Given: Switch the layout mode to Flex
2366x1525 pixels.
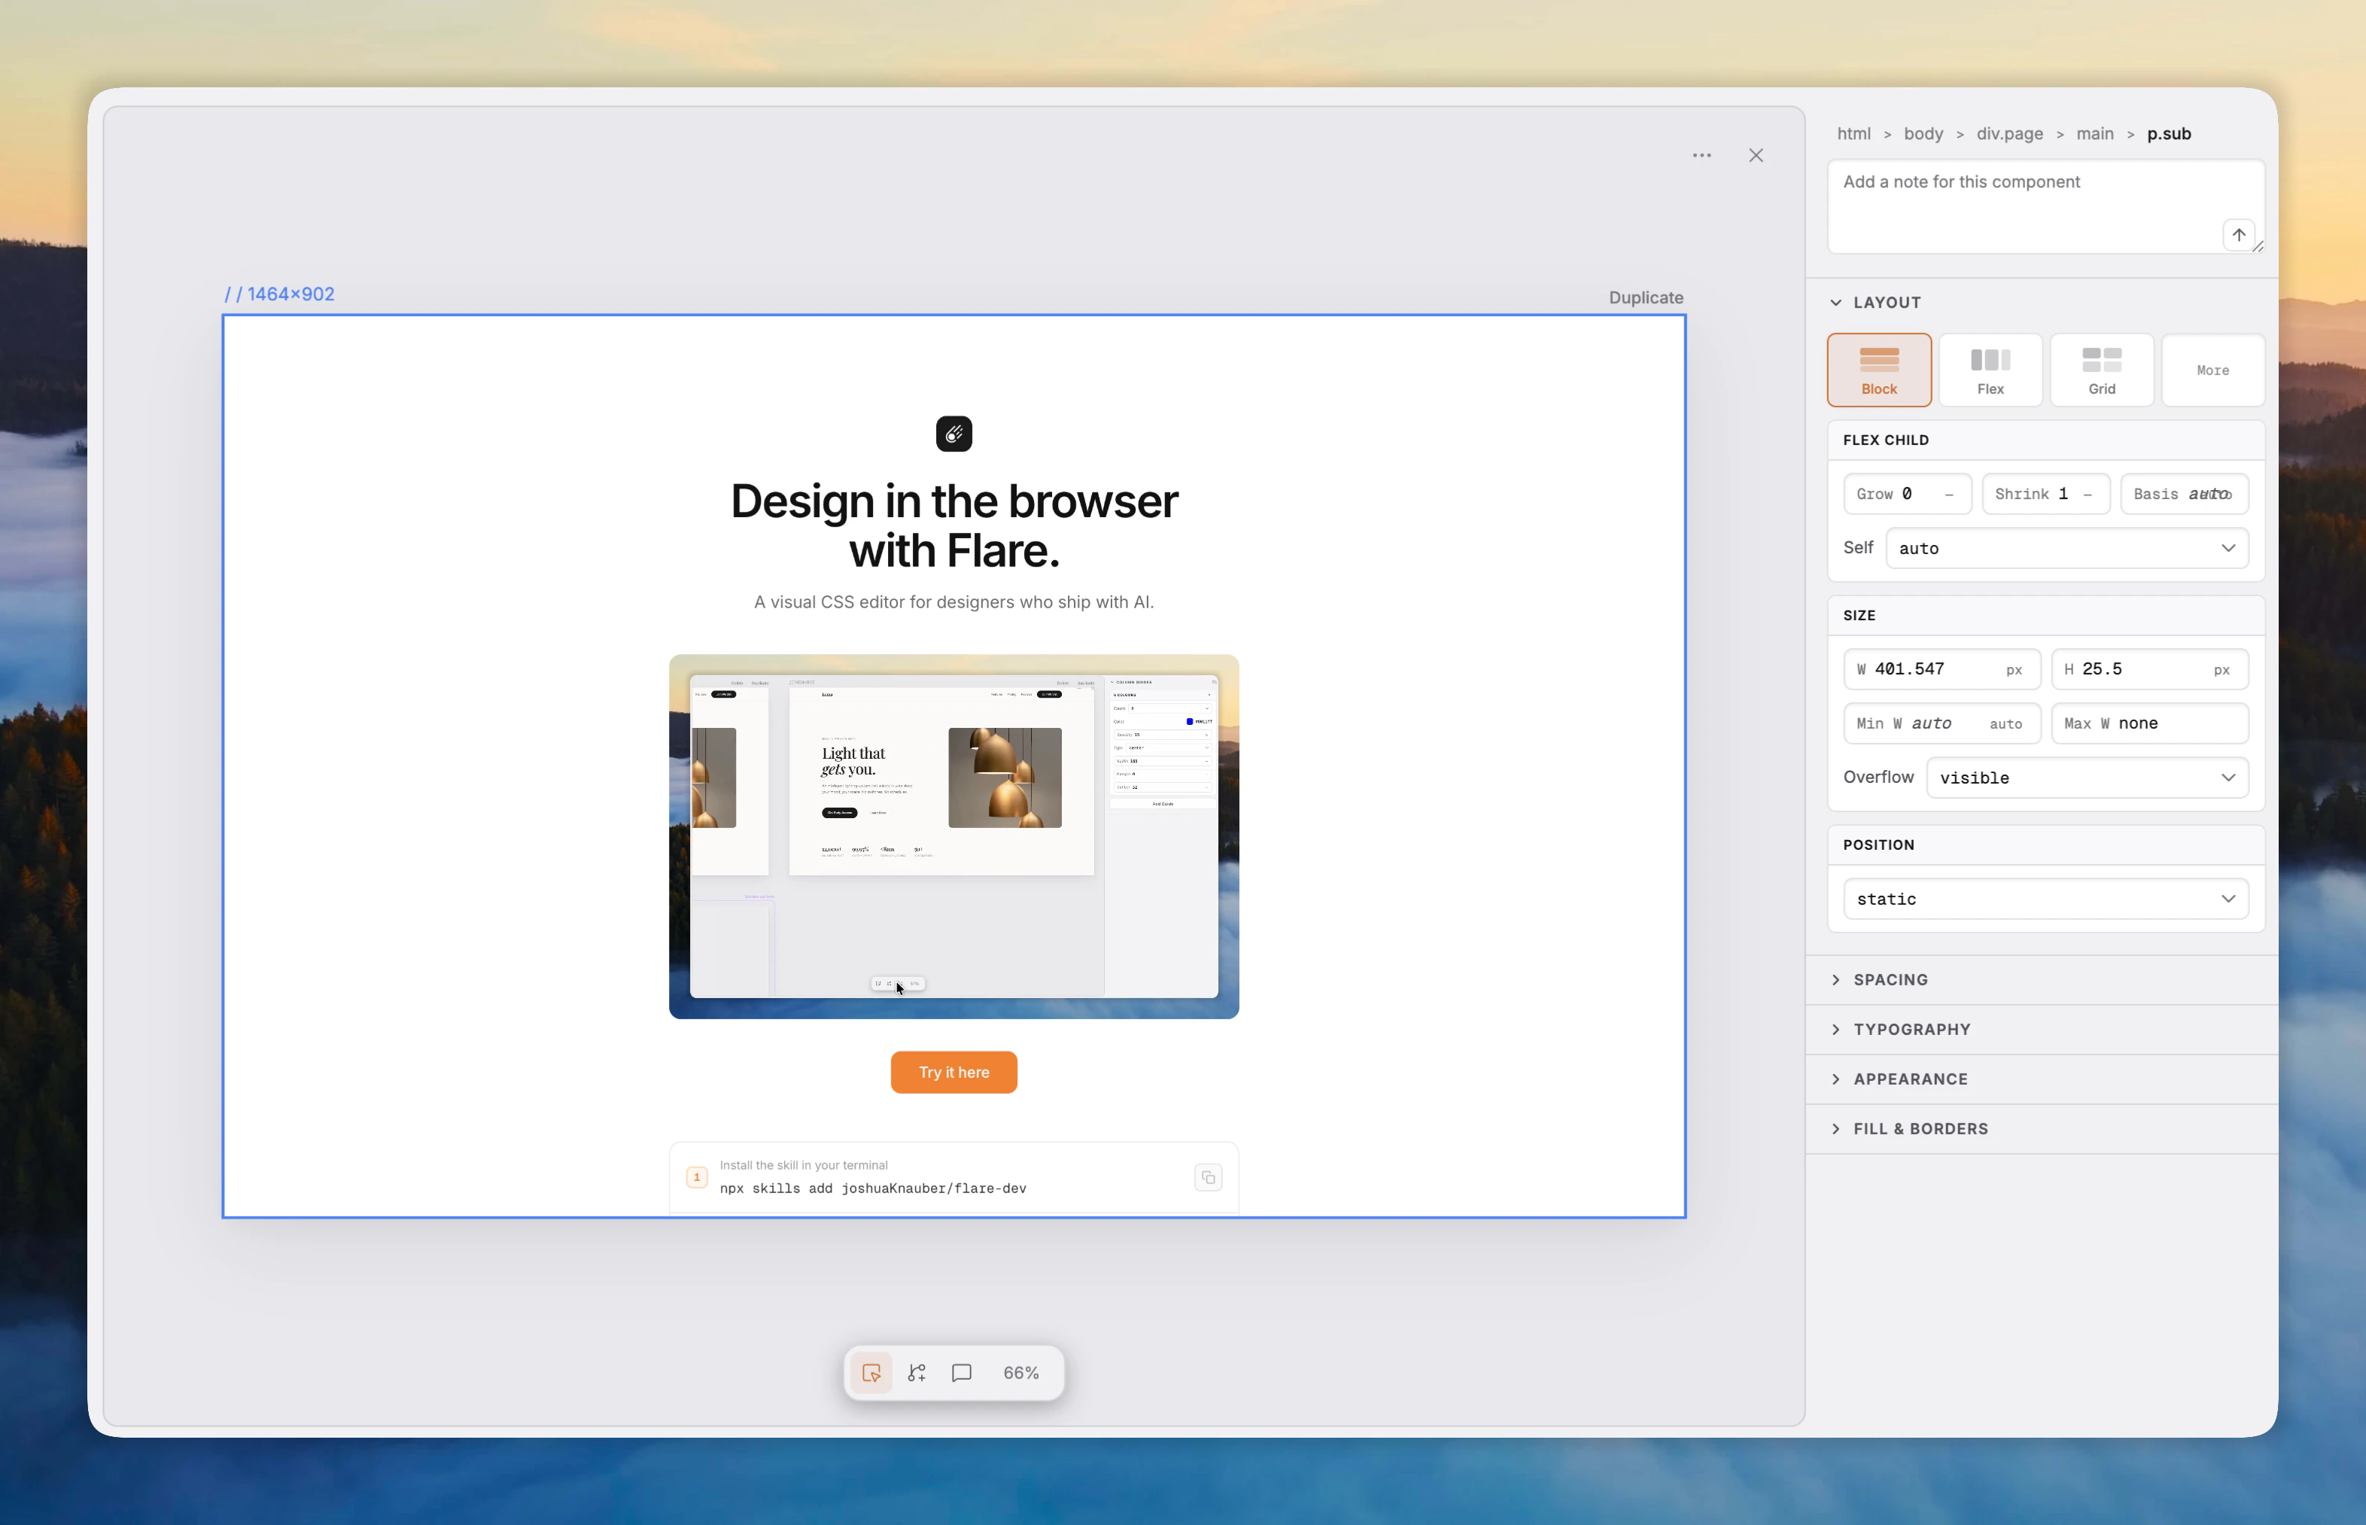Looking at the screenshot, I should pyautogui.click(x=1990, y=370).
